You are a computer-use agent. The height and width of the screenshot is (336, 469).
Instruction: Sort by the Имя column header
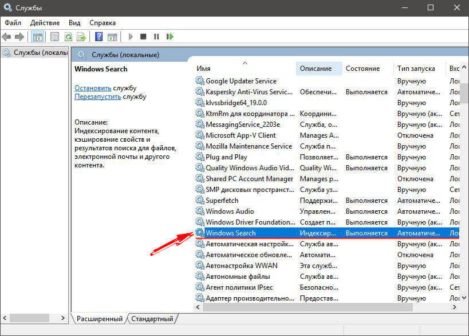coord(245,69)
